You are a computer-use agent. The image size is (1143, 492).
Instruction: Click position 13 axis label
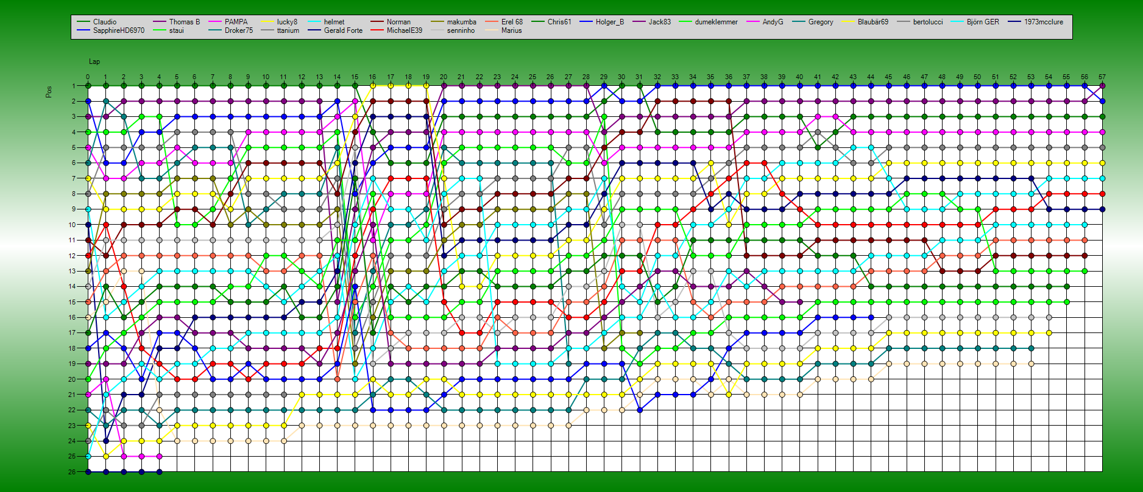coord(72,271)
